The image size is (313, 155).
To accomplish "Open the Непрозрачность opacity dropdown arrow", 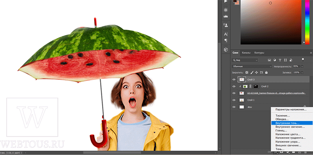I will click(302, 66).
